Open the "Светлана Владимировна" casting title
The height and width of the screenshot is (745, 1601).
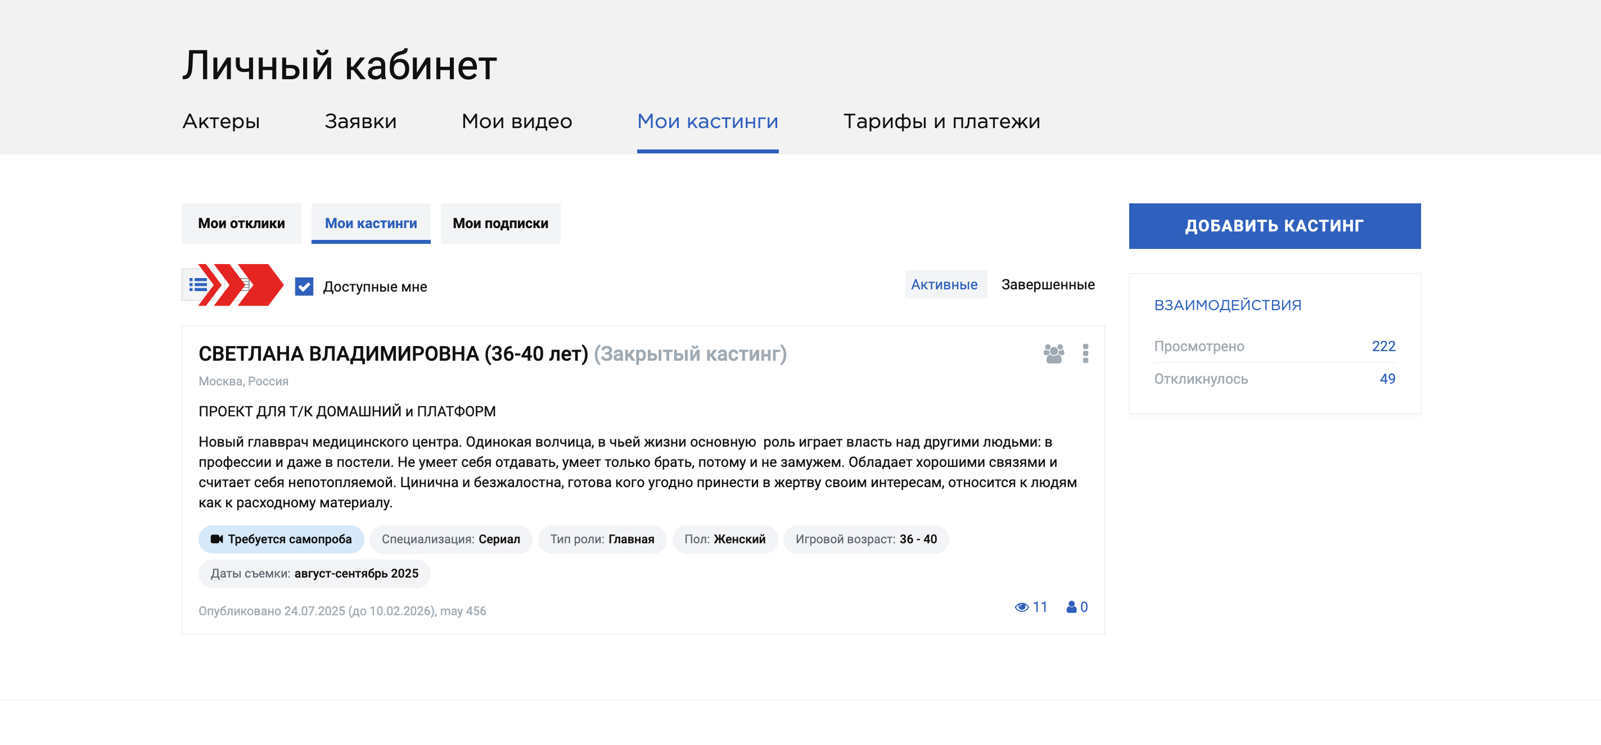pos(393,354)
